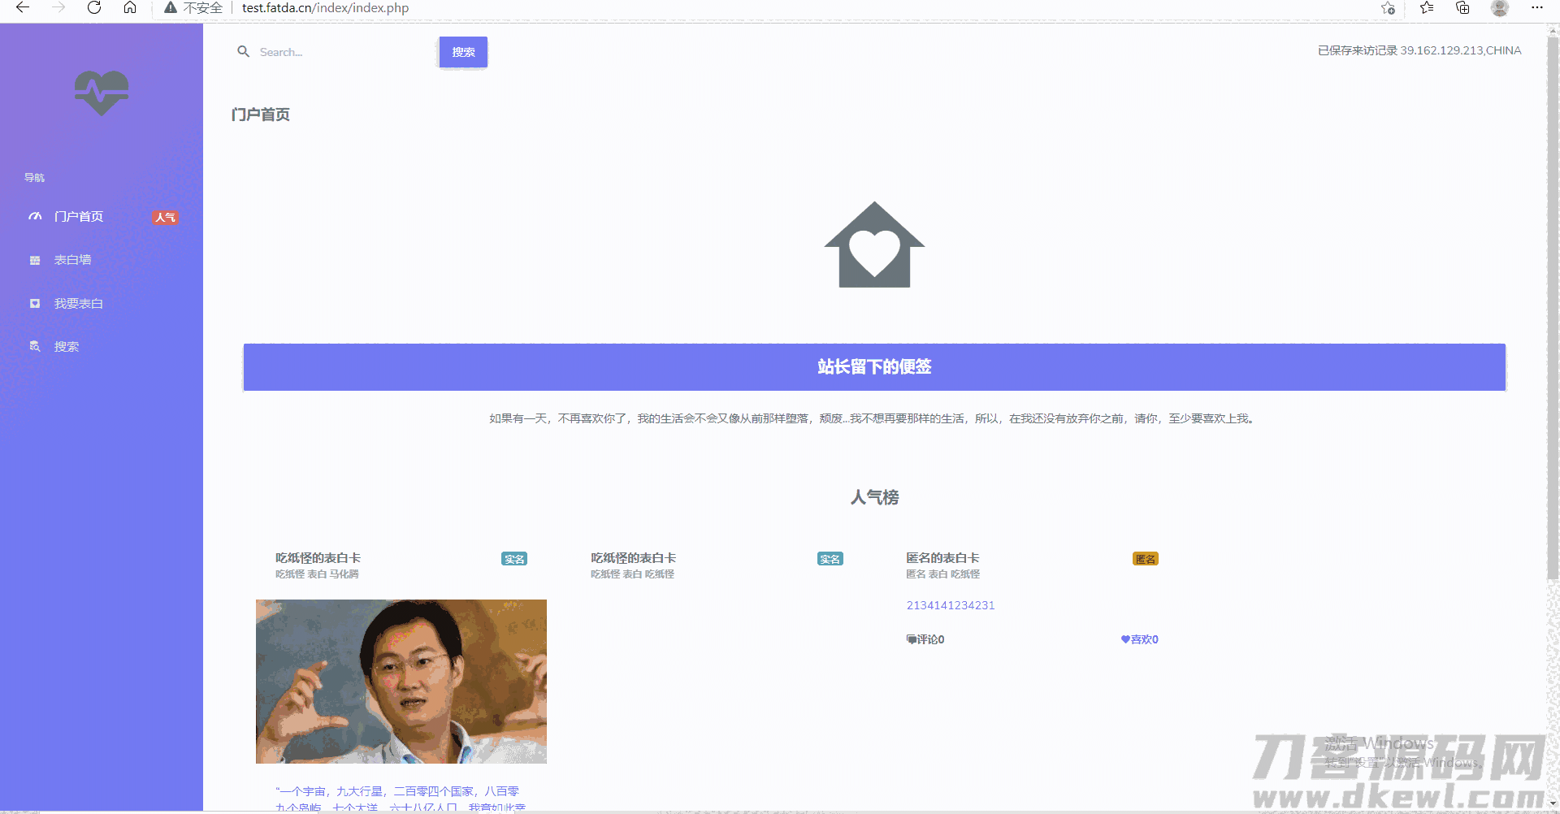Image resolution: width=1560 pixels, height=814 pixels.
Task: Click 评论0 on anonymous card
Action: pos(925,639)
